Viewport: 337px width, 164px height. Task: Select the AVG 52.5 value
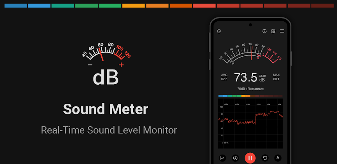pos(224,77)
